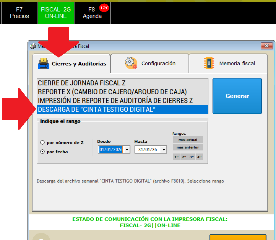276x240 pixels.
Task: Open the Hasta date dropdown arrow
Action: coord(164,150)
